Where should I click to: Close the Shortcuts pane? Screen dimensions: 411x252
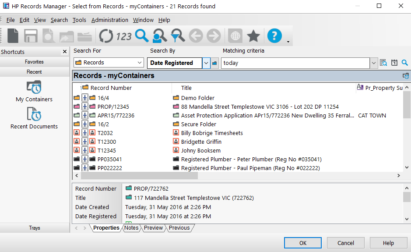point(65,52)
